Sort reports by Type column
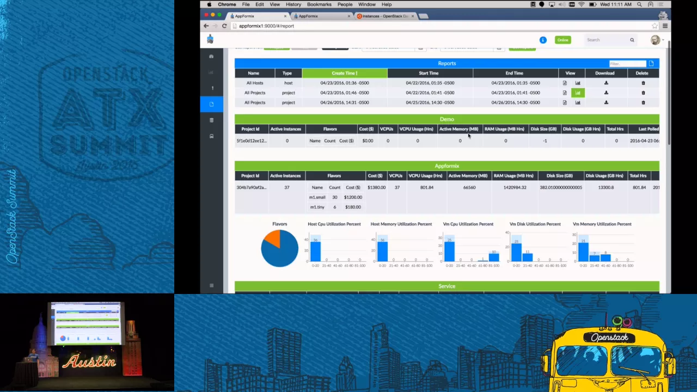Viewport: 697px width, 392px height. 287,73
